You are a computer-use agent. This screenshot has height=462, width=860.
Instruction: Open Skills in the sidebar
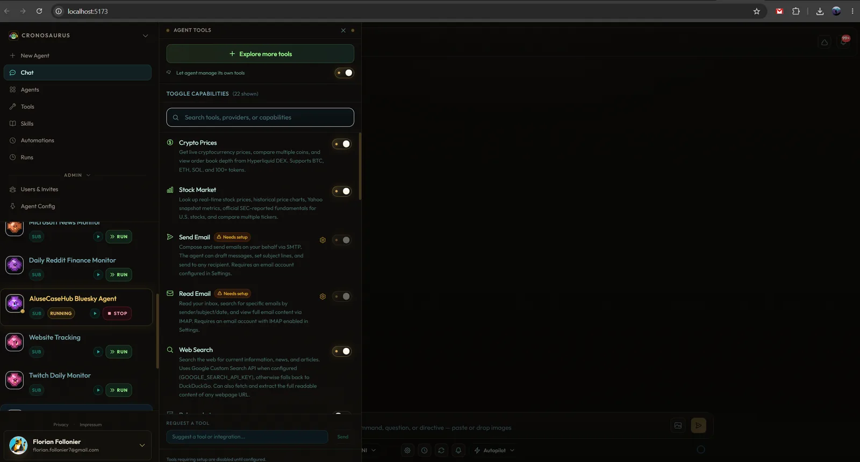(77, 124)
